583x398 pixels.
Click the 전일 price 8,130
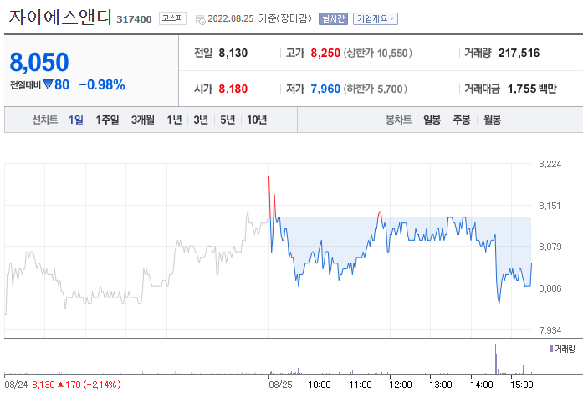[233, 54]
